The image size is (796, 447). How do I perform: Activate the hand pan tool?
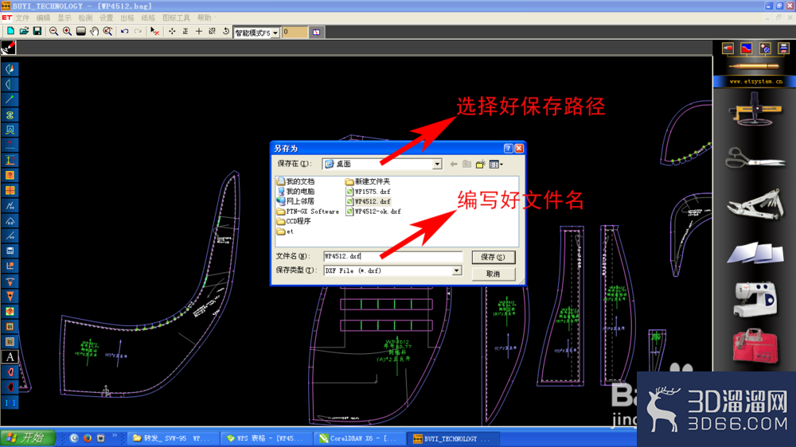[95, 32]
